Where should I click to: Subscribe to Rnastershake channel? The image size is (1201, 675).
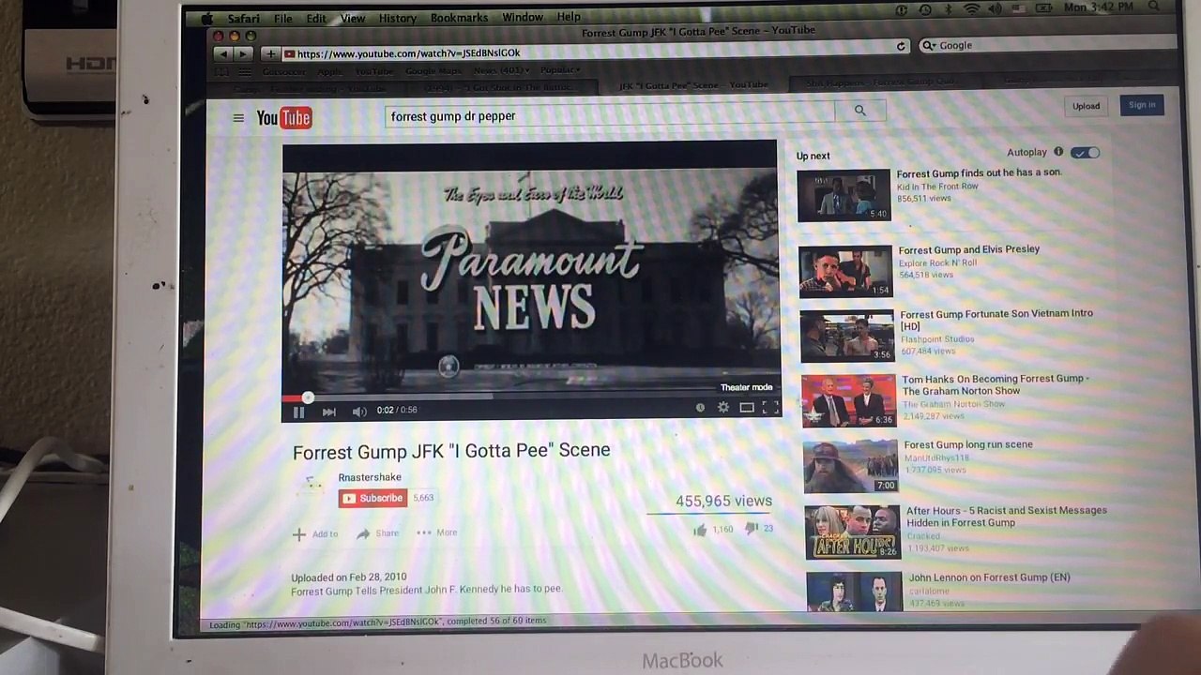point(373,499)
